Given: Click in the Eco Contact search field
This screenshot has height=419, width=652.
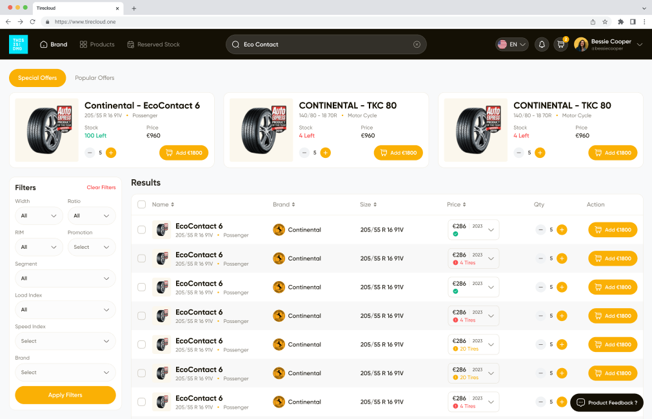Looking at the screenshot, I should pyautogui.click(x=326, y=44).
